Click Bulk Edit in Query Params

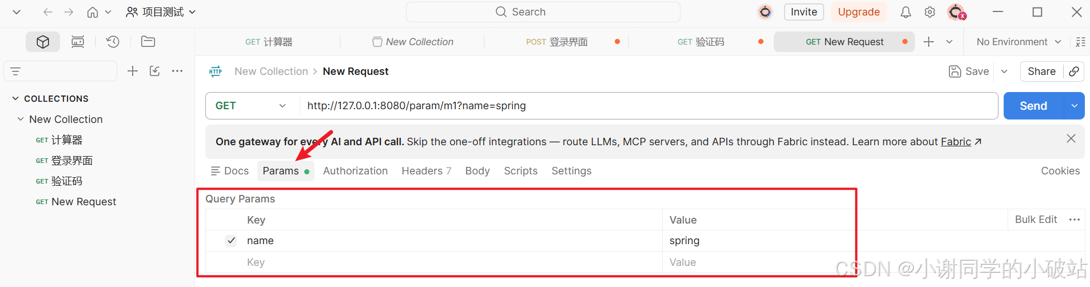pos(1036,220)
